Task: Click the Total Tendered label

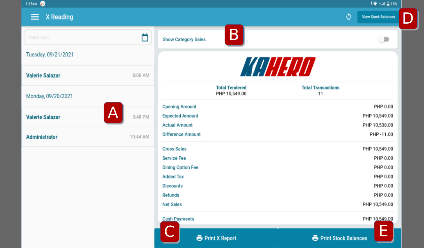Action: 231,87
